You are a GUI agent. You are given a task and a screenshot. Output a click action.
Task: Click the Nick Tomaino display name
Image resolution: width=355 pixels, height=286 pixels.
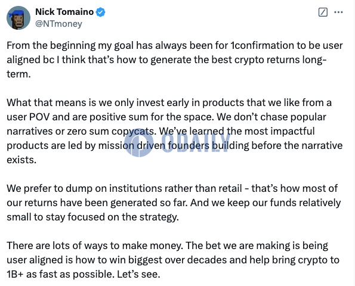[64, 12]
